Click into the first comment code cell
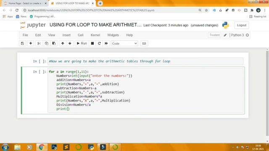Screen dimensions: 269x151 (145, 61)
